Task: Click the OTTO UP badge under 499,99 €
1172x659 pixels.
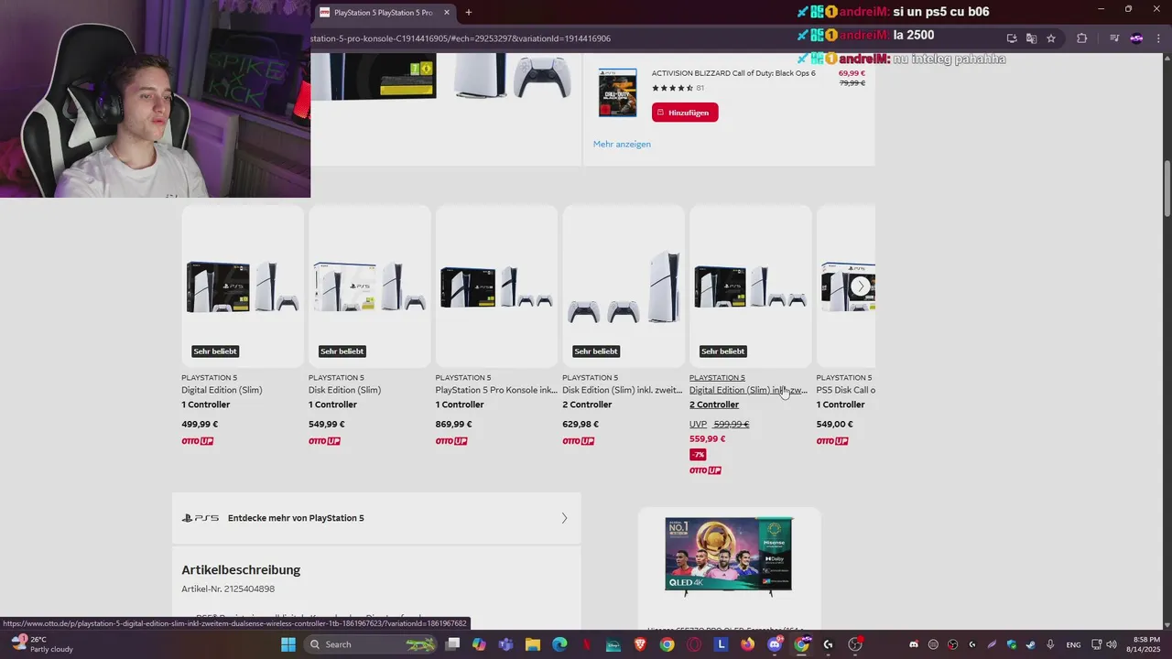Action: click(x=197, y=441)
